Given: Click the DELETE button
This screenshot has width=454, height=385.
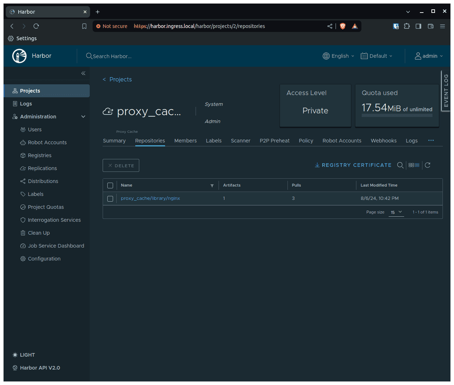Looking at the screenshot, I should (x=121, y=165).
